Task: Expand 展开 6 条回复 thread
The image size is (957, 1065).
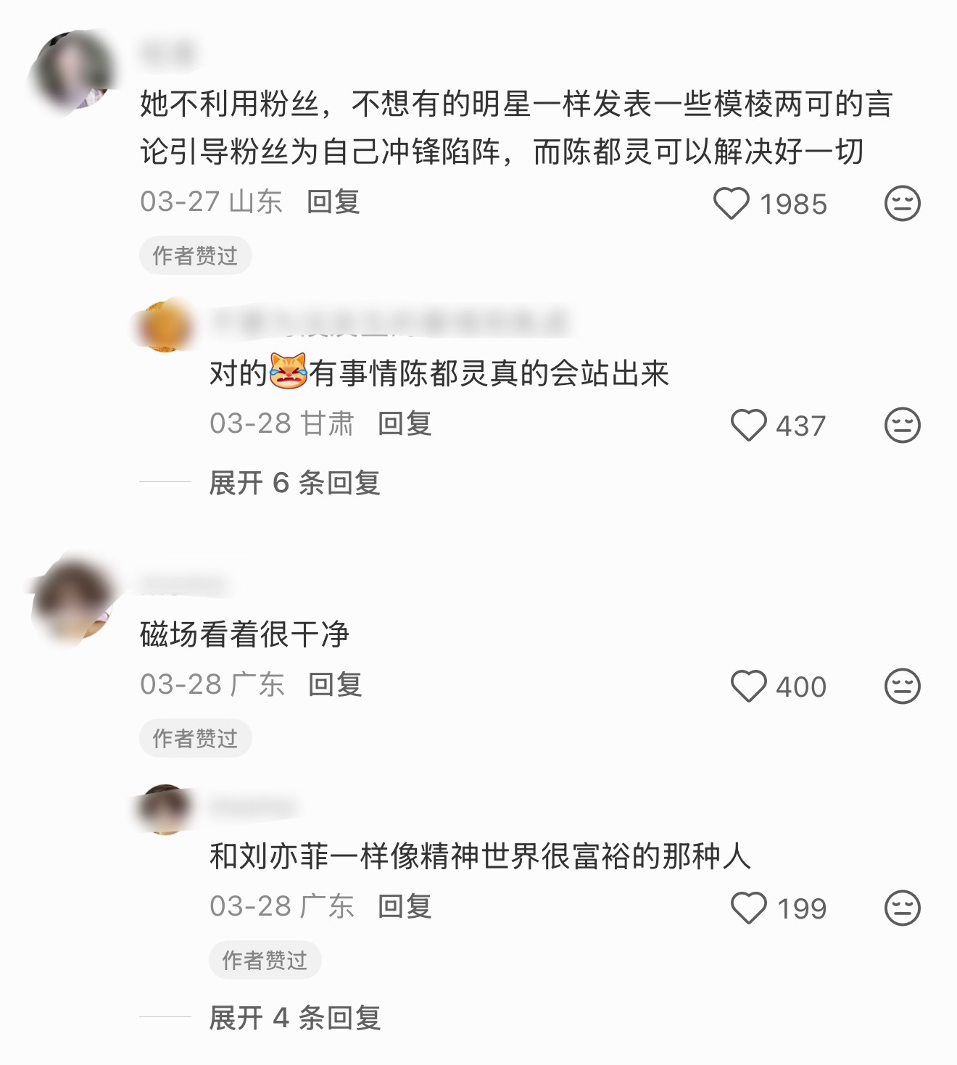Action: [x=294, y=483]
